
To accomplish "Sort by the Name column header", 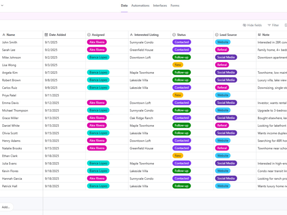I will pyautogui.click(x=11, y=35).
